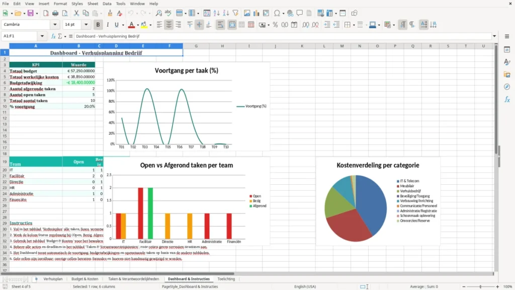The height and width of the screenshot is (290, 515).
Task: Switch to the Toelichting sheet tab
Action: coord(226,279)
